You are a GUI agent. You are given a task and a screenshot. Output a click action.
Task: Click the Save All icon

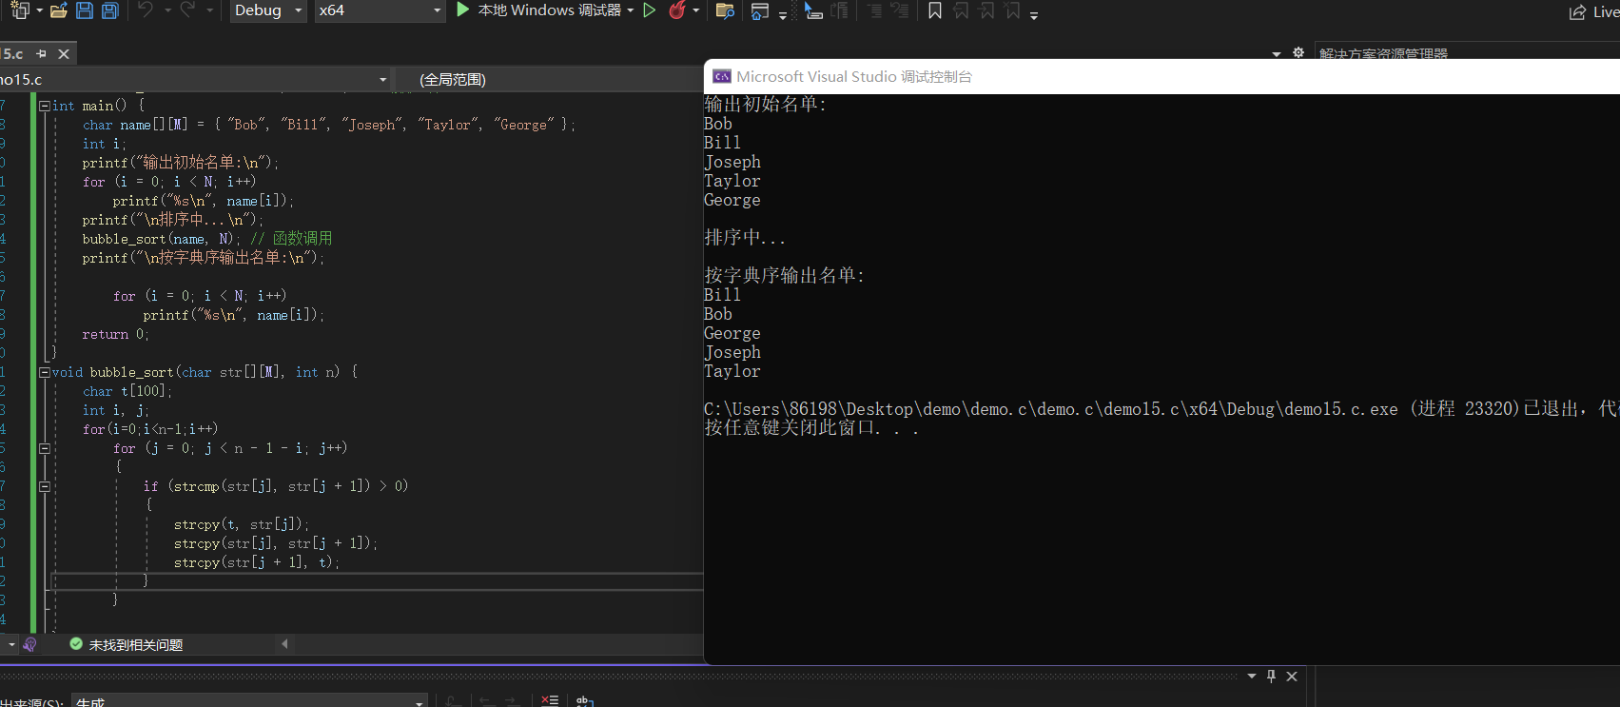pyautogui.click(x=110, y=10)
